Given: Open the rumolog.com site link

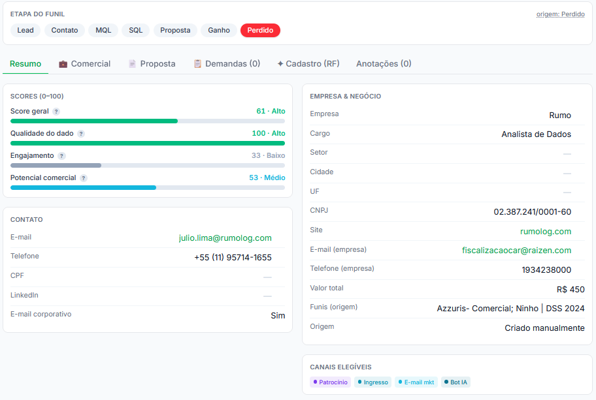Looking at the screenshot, I should [x=546, y=232].
